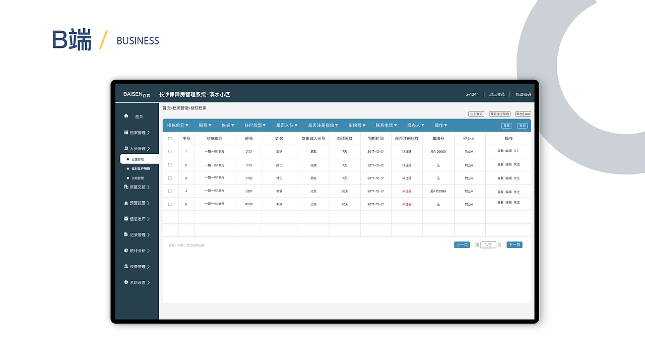This screenshot has width=645, height=363.
Task: Click 查看 in 王伊's row
Action: point(500,151)
